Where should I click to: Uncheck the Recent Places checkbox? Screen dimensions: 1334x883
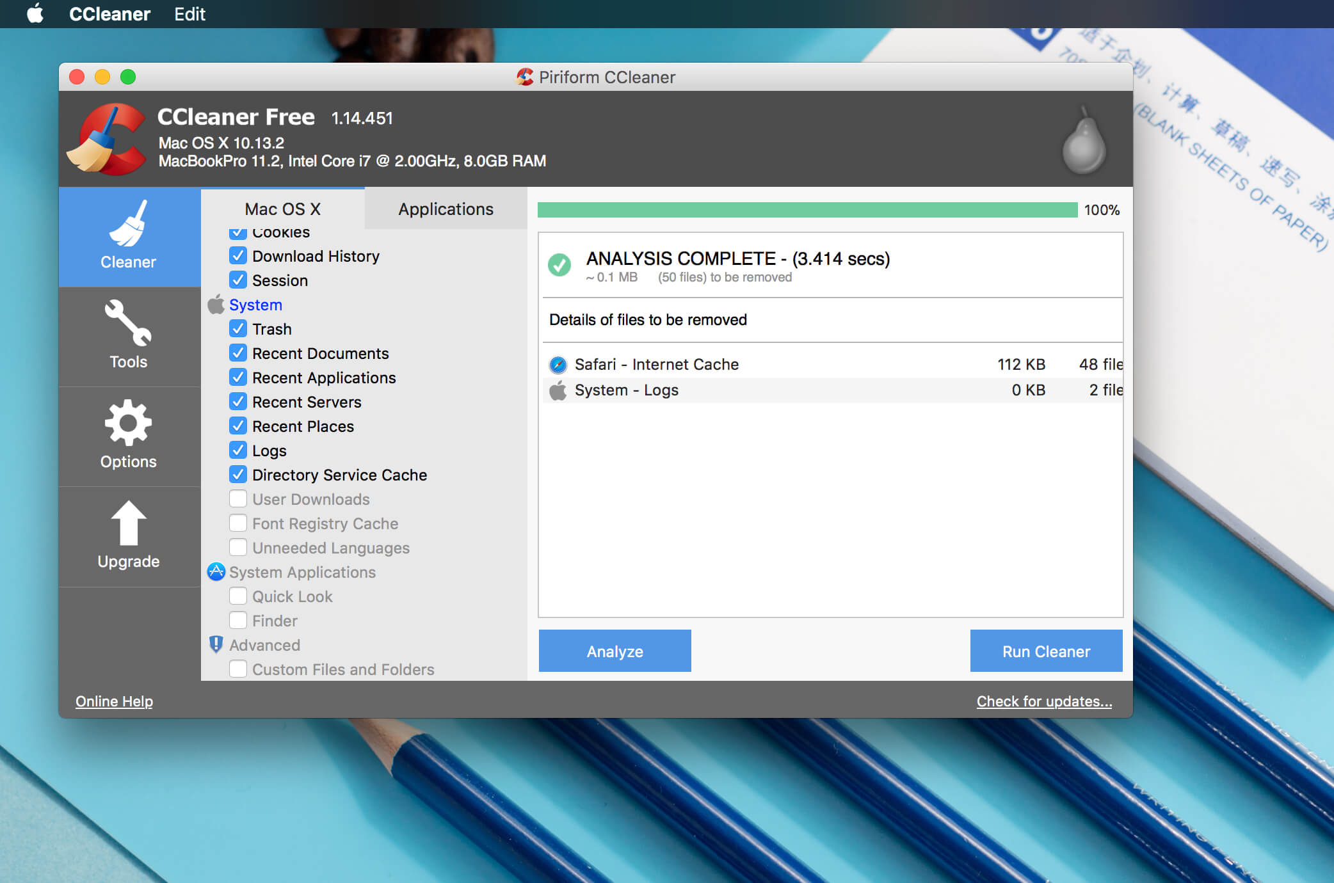[238, 426]
